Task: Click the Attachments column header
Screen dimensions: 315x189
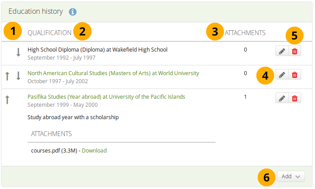Action: pyautogui.click(x=245, y=32)
